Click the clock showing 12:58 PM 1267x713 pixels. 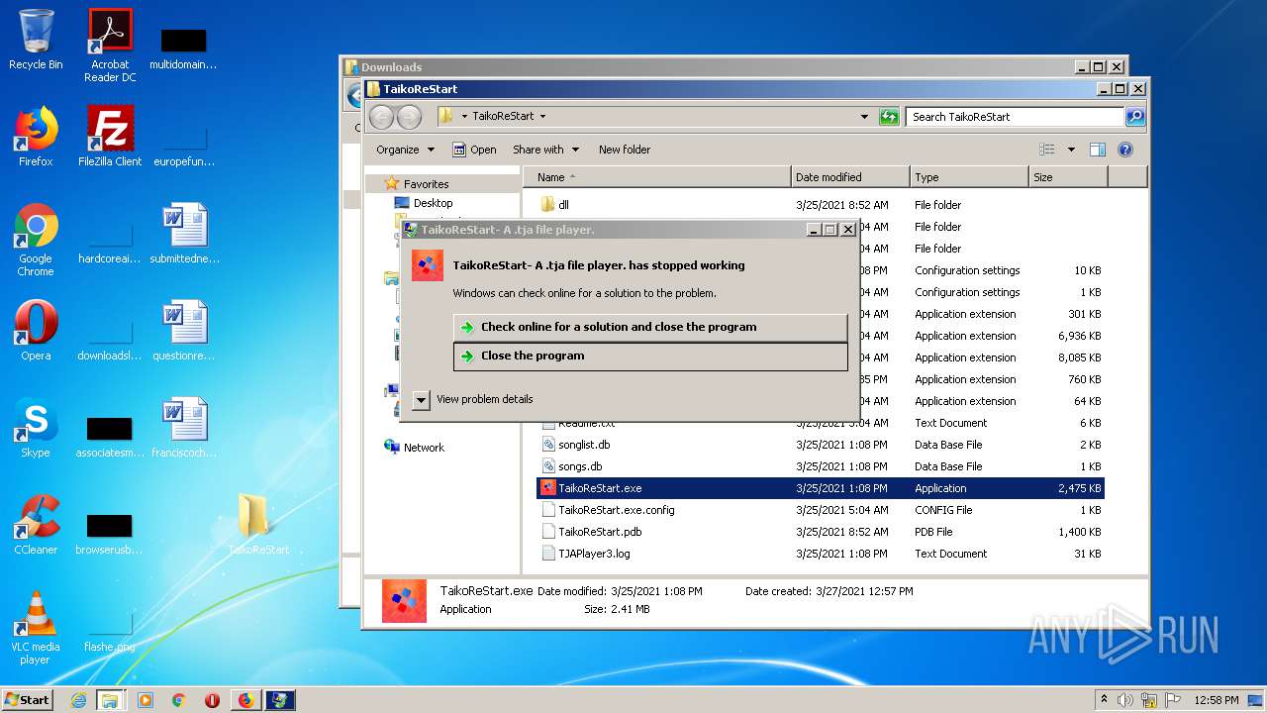click(1217, 700)
